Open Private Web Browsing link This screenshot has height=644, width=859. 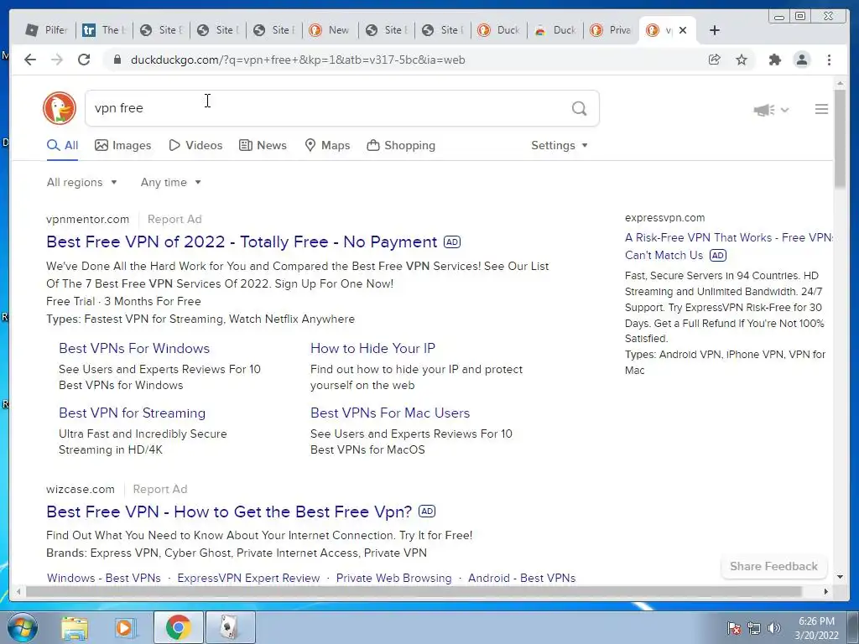pos(394,579)
